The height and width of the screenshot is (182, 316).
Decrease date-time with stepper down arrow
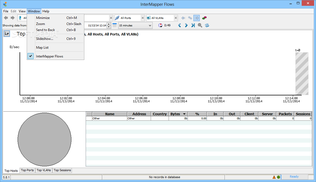pos(109,27)
